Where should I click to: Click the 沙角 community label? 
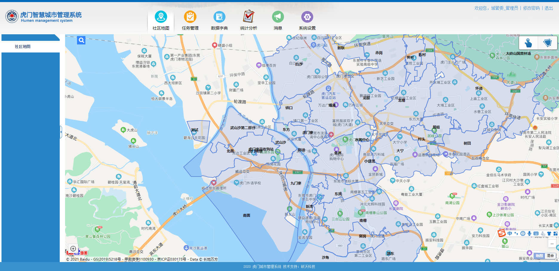pyautogui.click(x=325, y=258)
